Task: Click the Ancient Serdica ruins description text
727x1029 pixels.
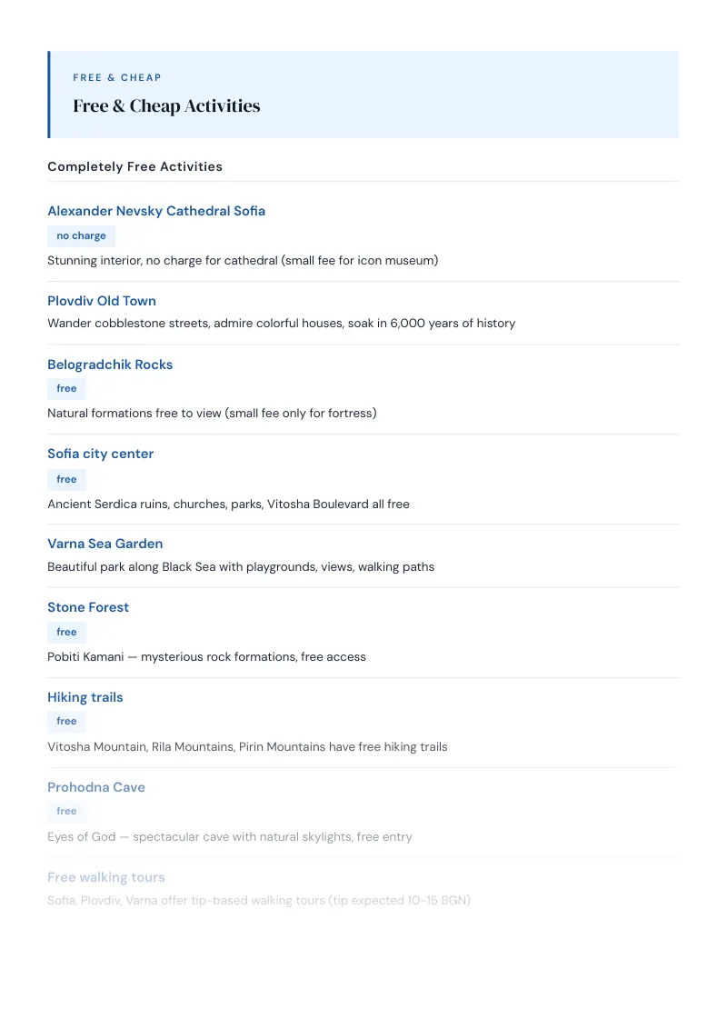Action: click(228, 504)
